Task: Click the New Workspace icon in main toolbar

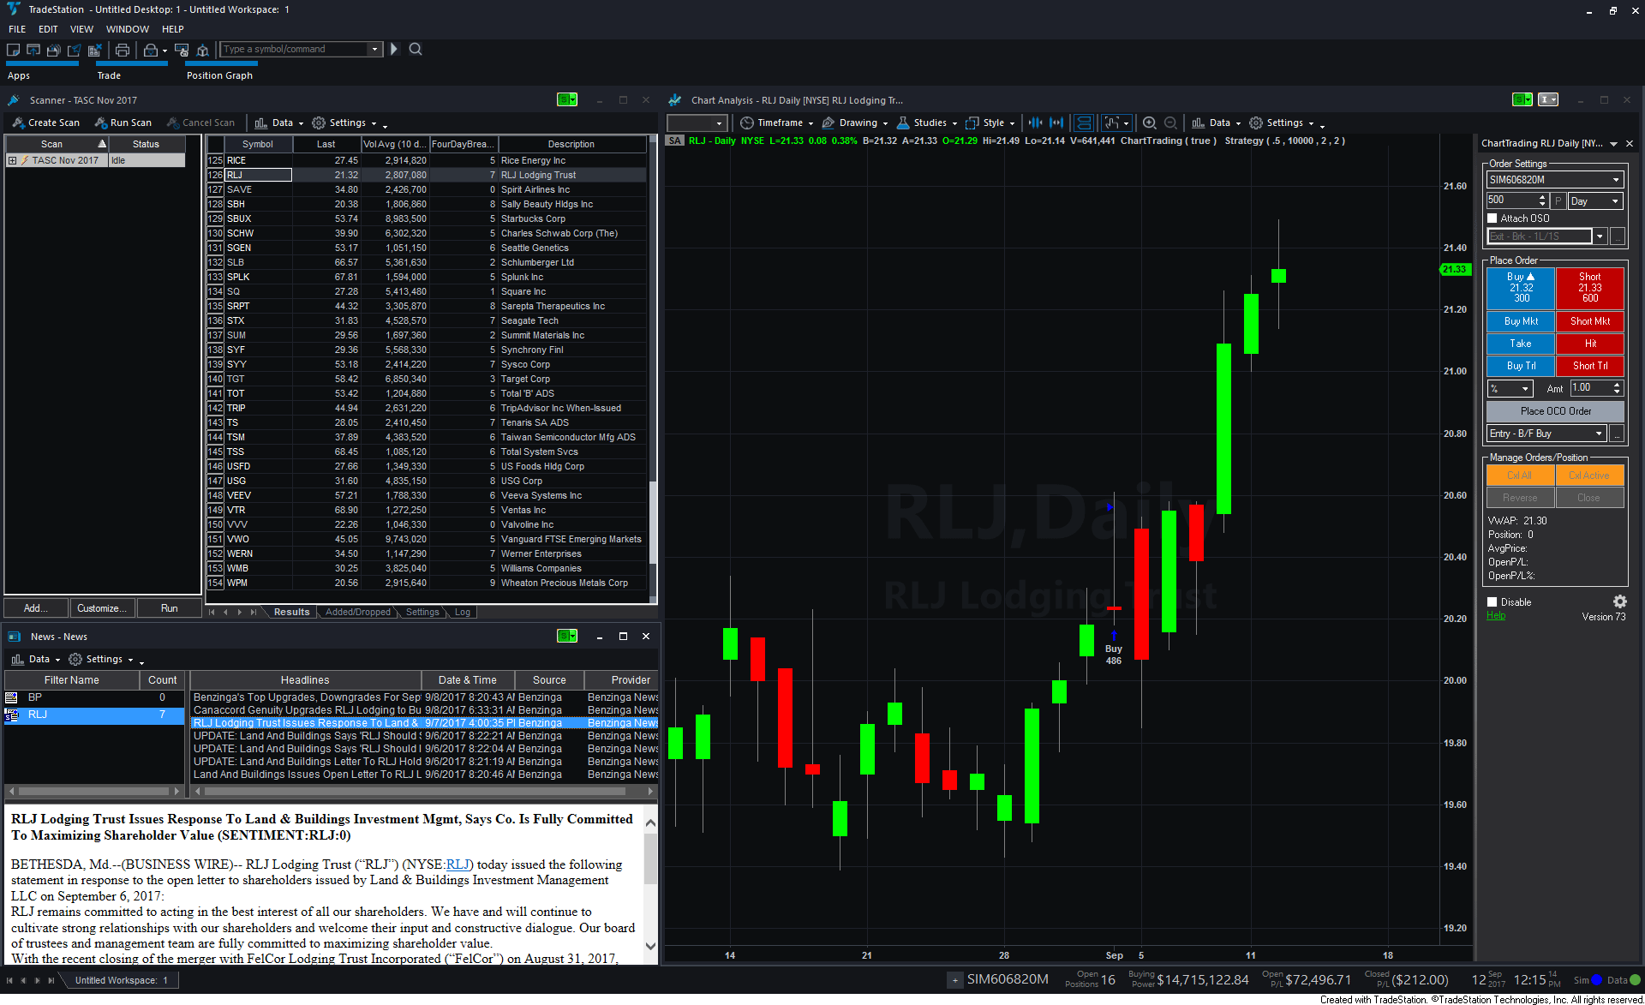Action: coord(14,50)
